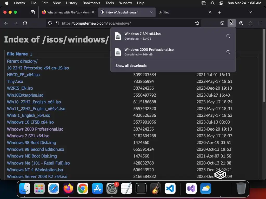Select the size value 5550497792
266x199 pixels.
coord(144,95)
